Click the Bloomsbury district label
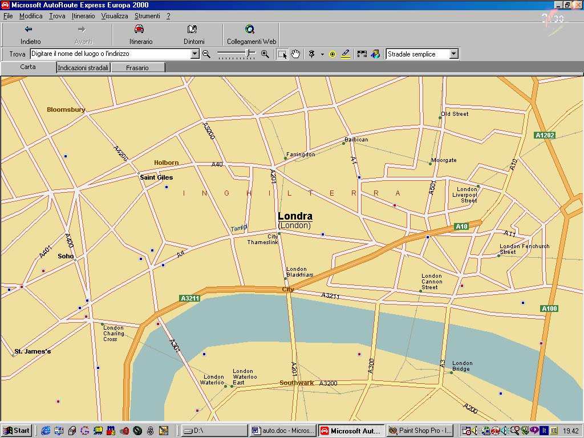Screen dimensions: 584x438 point(66,109)
